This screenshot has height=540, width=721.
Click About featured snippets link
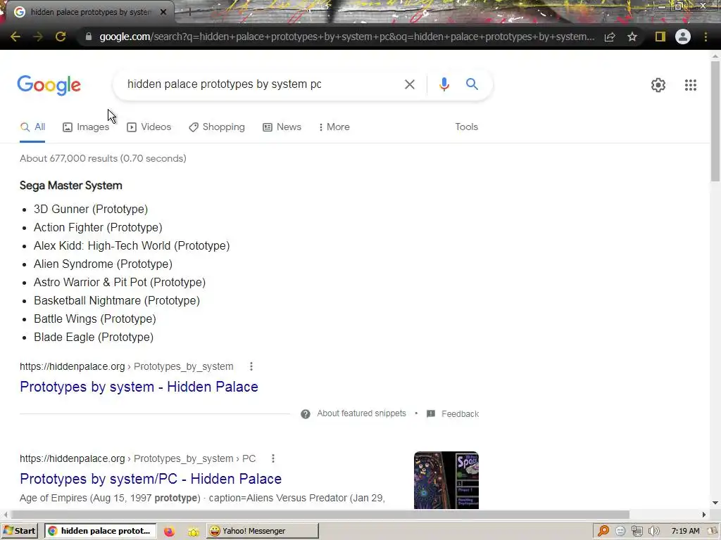pyautogui.click(x=361, y=413)
